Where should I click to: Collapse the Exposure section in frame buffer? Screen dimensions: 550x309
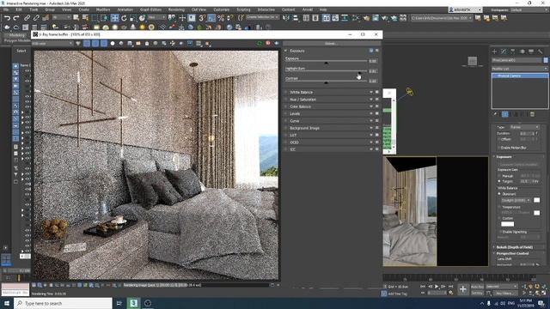point(285,51)
